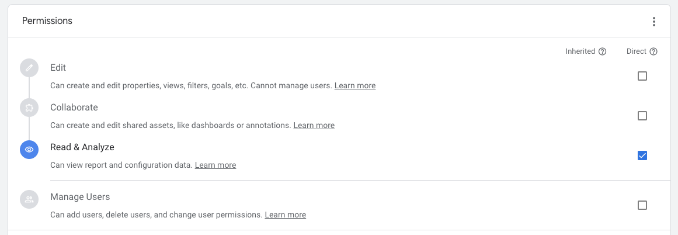Click the blue Read & Analyze eye icon
Screen dimensions: 678x235
coord(29,149)
